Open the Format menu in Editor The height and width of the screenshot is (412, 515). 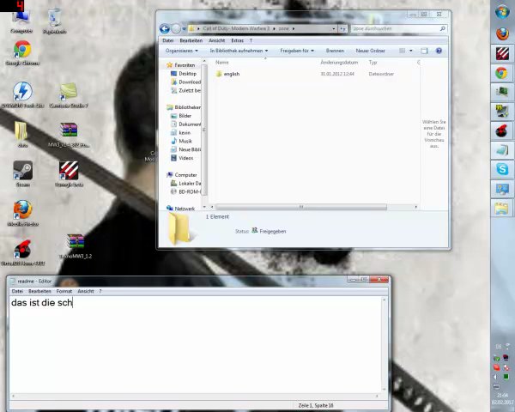(64, 291)
